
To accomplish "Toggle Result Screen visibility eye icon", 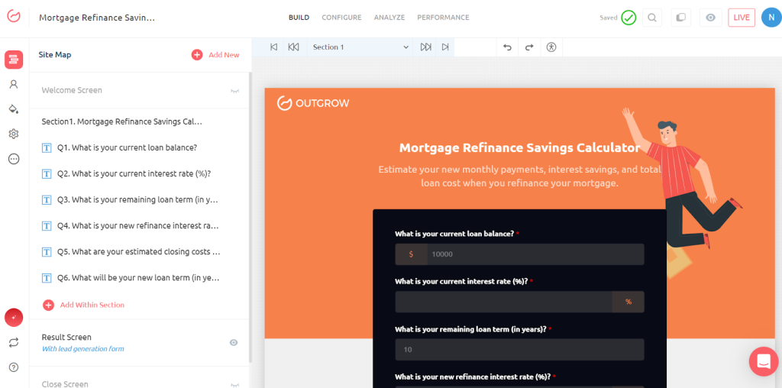I will pos(234,343).
